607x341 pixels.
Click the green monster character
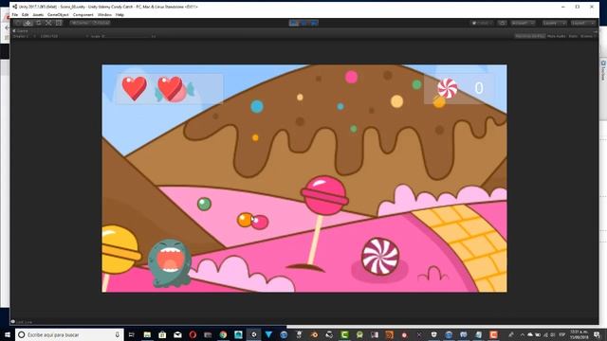[170, 262]
